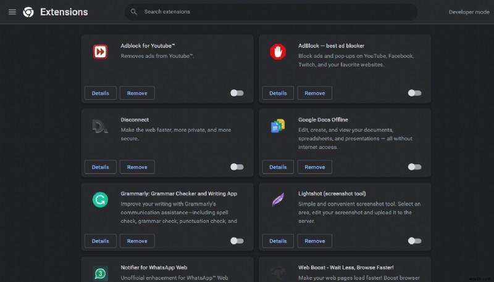Focus the Search extensions field
Screen dimensions: 494x282
point(271,12)
